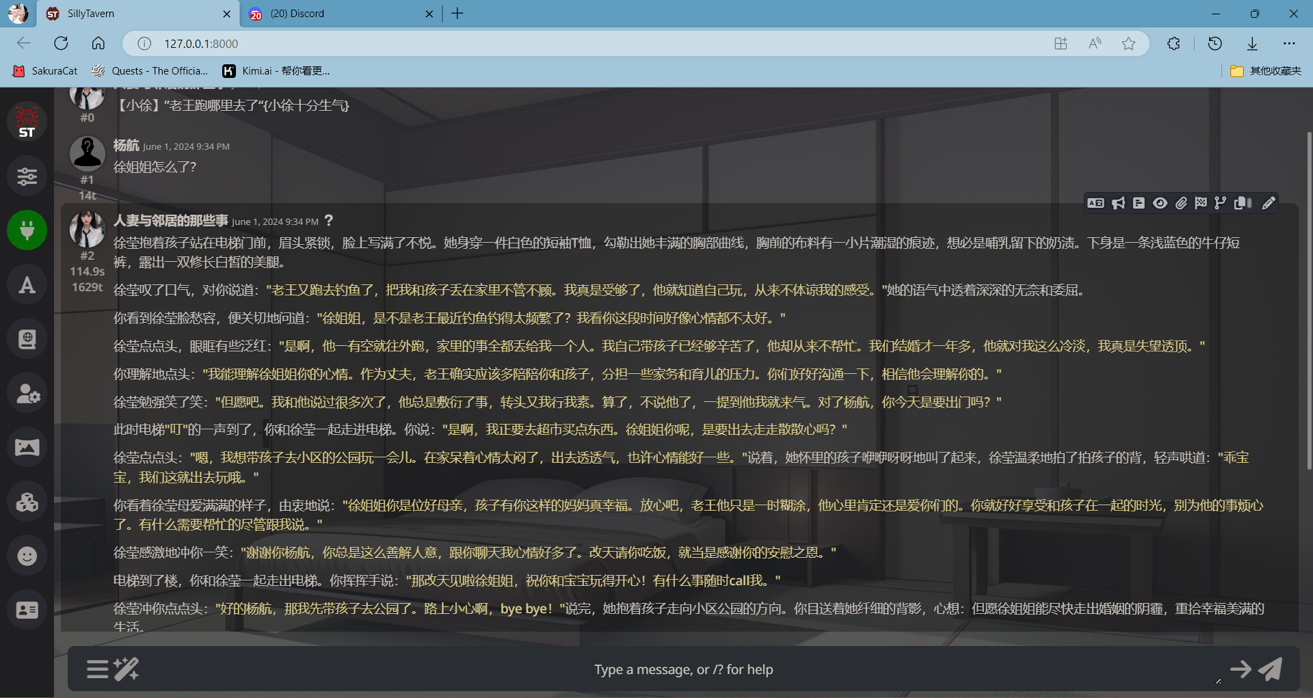Image resolution: width=1313 pixels, height=698 pixels.
Task: Open the background image selector
Action: [x=27, y=448]
